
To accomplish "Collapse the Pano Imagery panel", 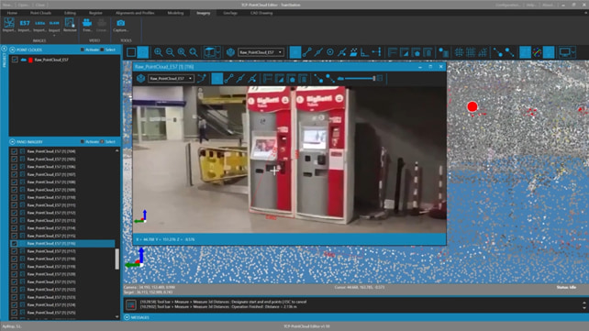I will (x=13, y=142).
